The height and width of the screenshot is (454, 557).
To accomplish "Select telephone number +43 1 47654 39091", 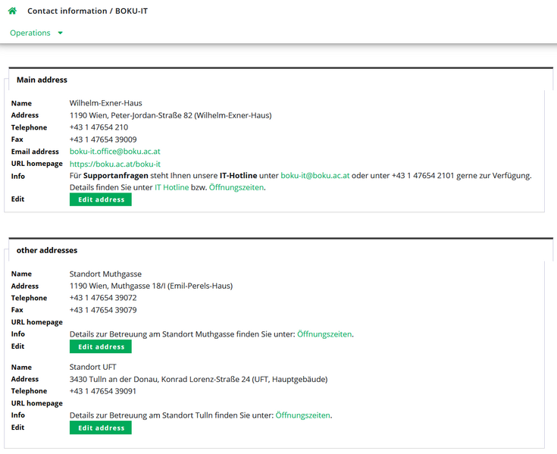I will pos(102,391).
